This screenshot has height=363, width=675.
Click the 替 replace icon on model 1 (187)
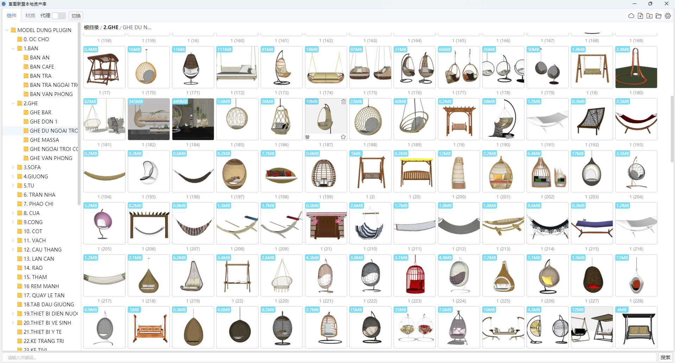pos(307,137)
